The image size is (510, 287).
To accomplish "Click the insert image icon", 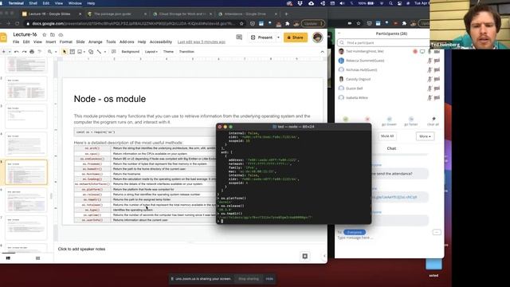I will point(80,52).
